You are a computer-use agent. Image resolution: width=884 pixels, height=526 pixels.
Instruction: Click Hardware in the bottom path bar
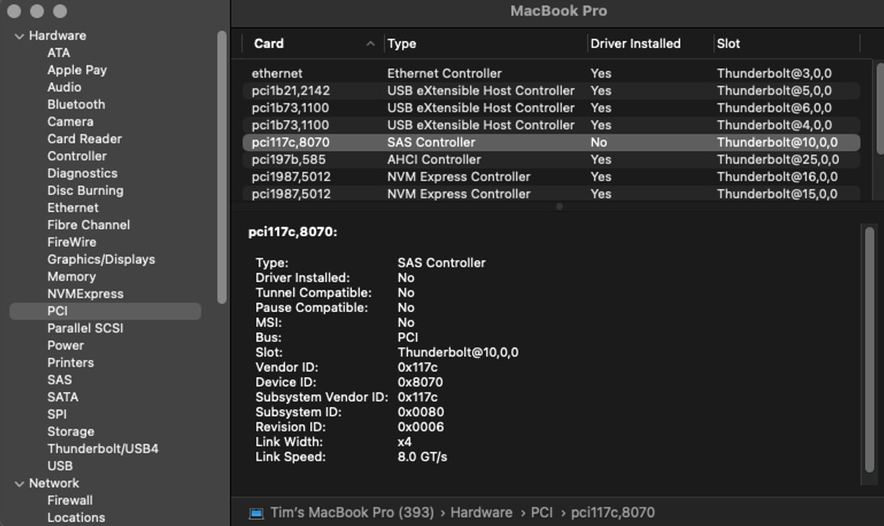point(481,513)
